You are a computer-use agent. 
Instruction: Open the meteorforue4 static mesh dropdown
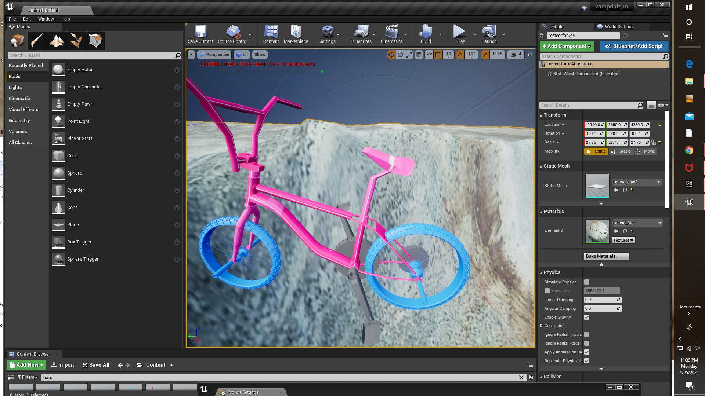(x=636, y=182)
